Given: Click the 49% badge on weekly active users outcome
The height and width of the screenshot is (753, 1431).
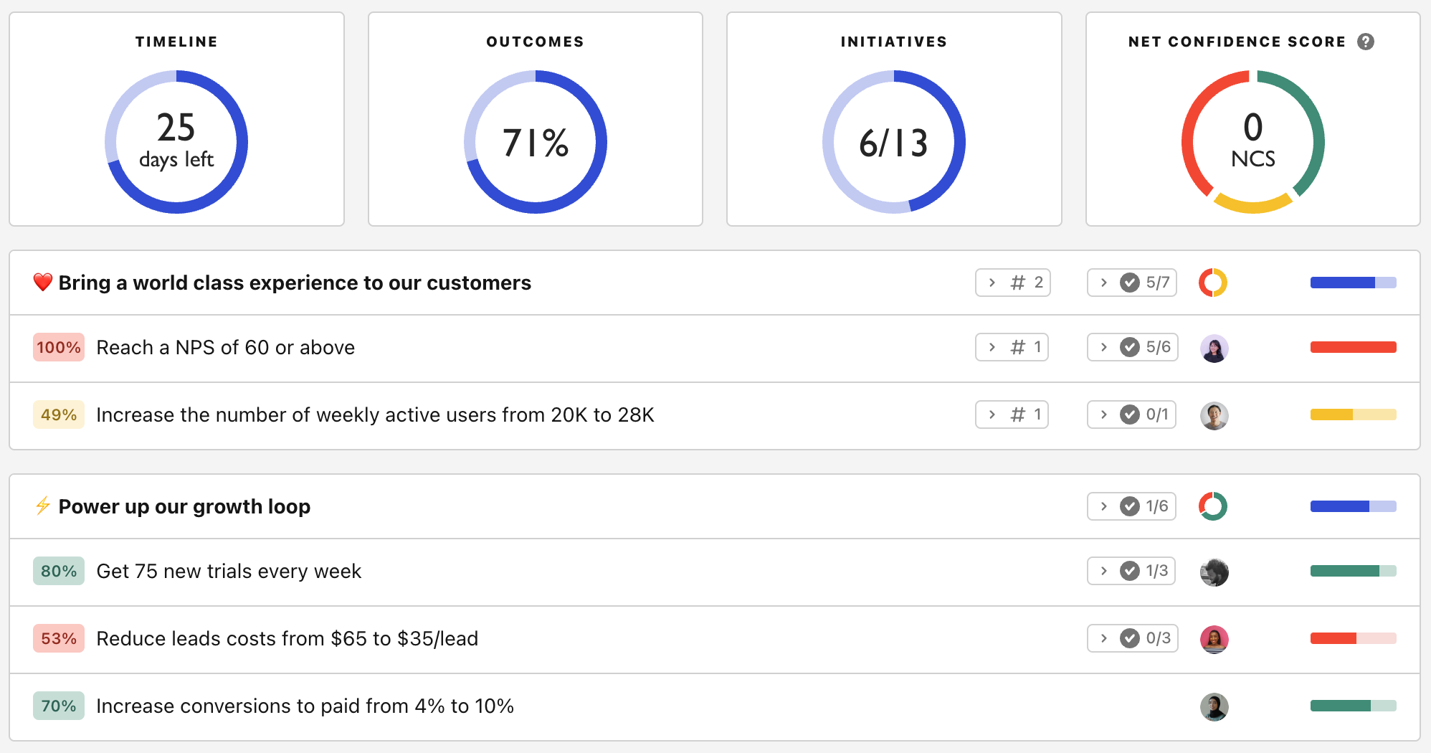Looking at the screenshot, I should pos(59,415).
